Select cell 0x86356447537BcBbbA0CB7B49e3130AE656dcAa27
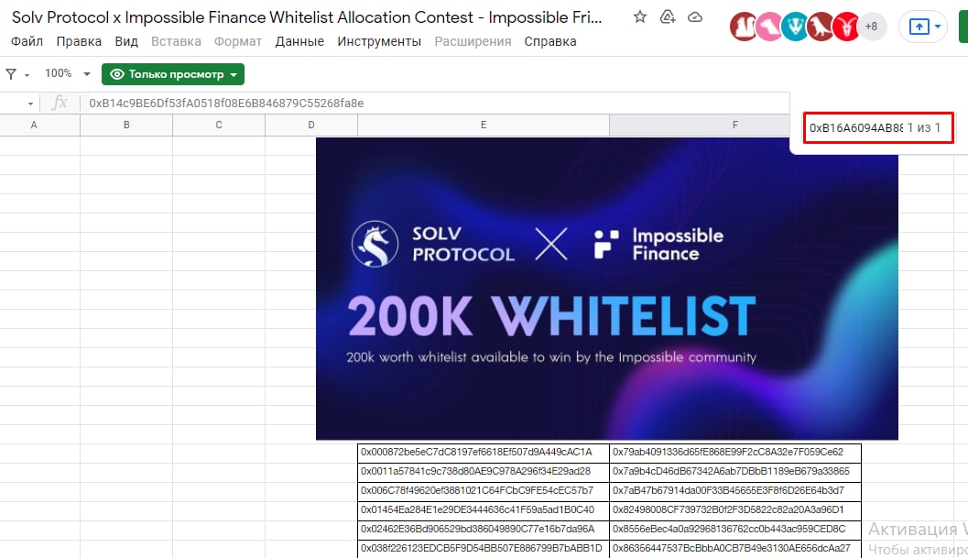The image size is (968, 558). coord(735,548)
